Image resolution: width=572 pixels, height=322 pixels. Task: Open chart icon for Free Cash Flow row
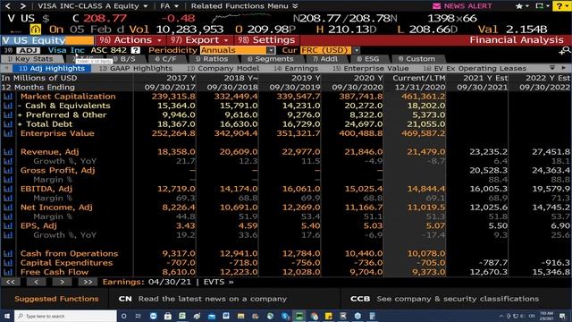click(8, 272)
